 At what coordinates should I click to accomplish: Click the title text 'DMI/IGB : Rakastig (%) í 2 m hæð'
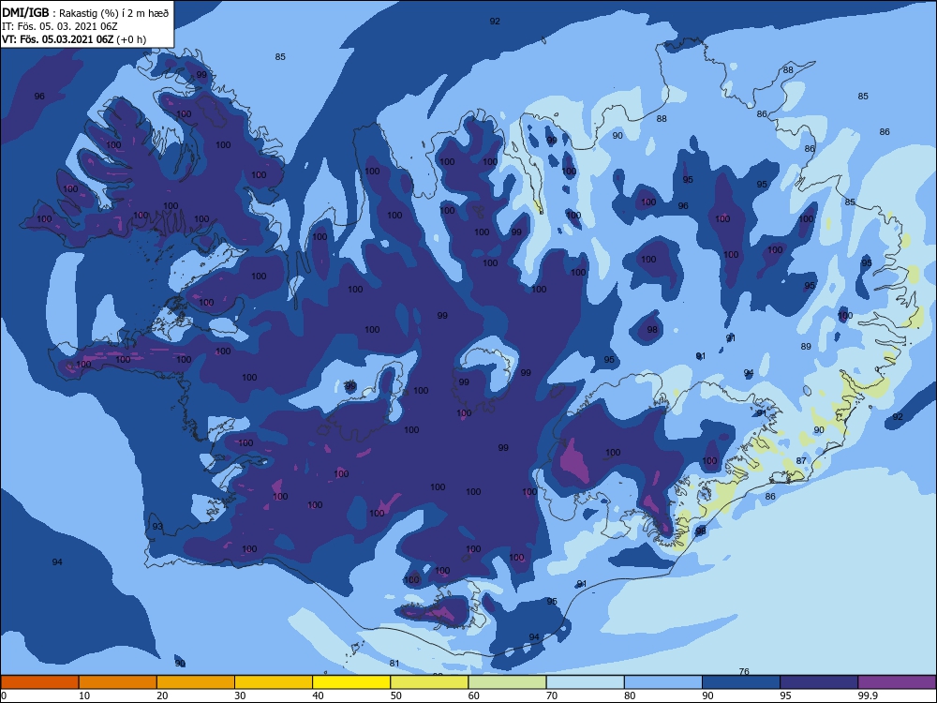click(85, 12)
